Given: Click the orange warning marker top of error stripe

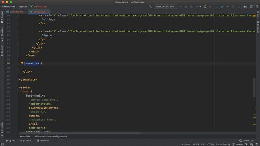Looking at the screenshot, I should [x=254, y=15].
